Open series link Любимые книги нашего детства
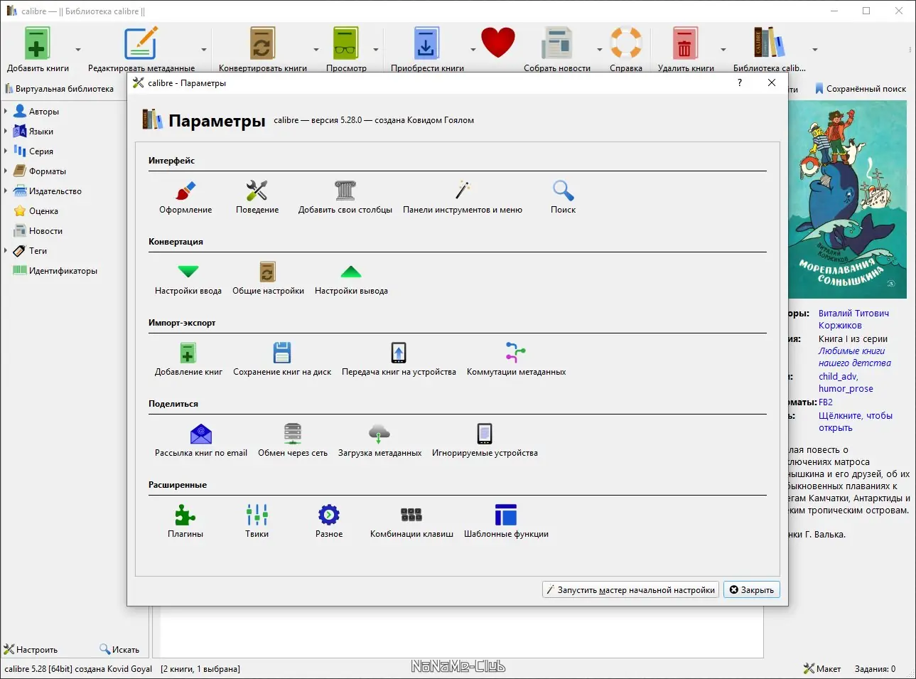 (x=854, y=357)
